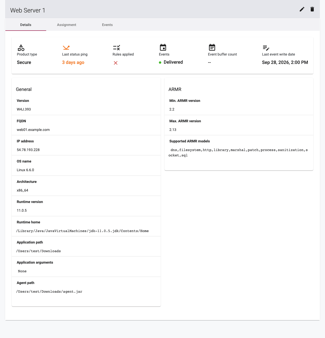The height and width of the screenshot is (338, 325).
Task: Click the green Delivered status dot
Action: pyautogui.click(x=160, y=62)
